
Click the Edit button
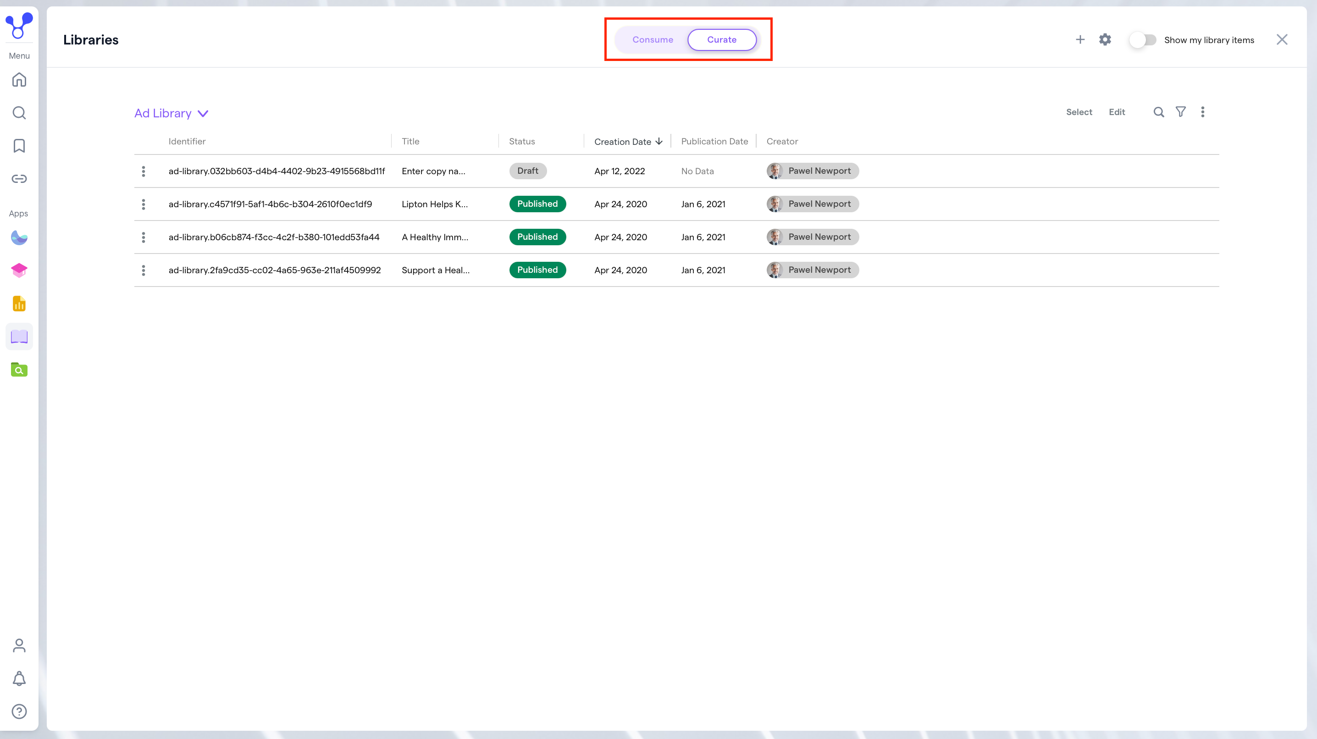point(1117,112)
